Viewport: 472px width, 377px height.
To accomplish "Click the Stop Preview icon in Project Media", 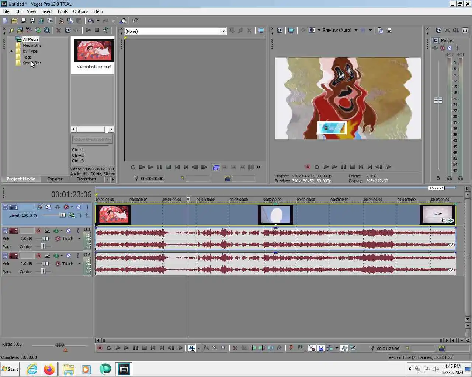I will coord(97,30).
